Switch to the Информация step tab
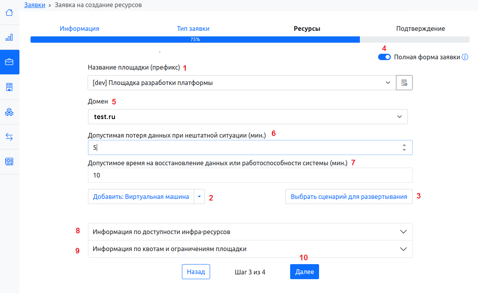Image resolution: width=478 pixels, height=293 pixels. [79, 28]
